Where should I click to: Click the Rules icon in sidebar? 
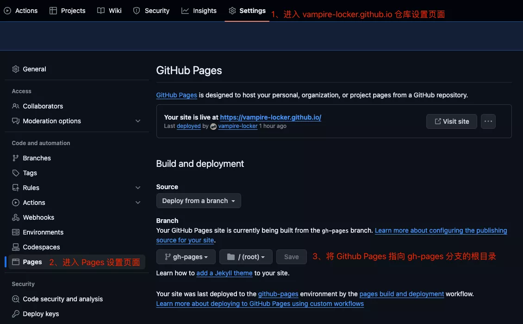[x=16, y=188]
